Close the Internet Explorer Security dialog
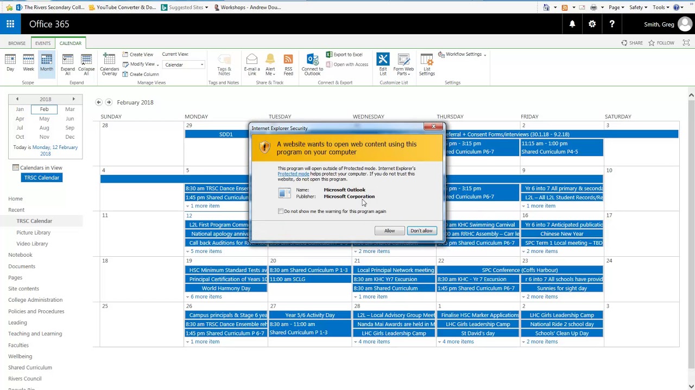695x390 pixels. coord(433,127)
